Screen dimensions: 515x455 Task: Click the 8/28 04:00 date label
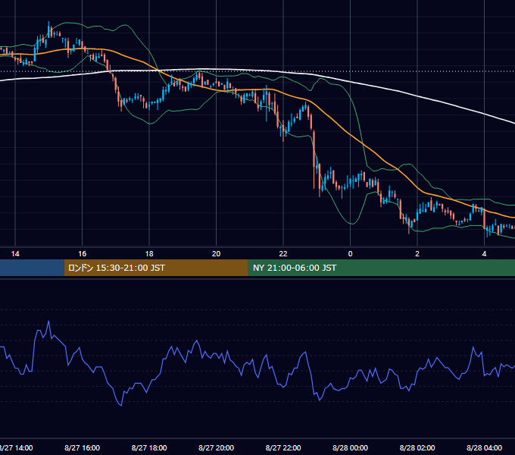click(x=484, y=447)
